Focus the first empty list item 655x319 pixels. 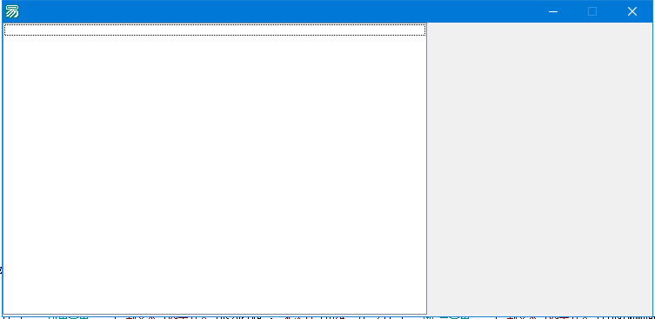pos(215,30)
